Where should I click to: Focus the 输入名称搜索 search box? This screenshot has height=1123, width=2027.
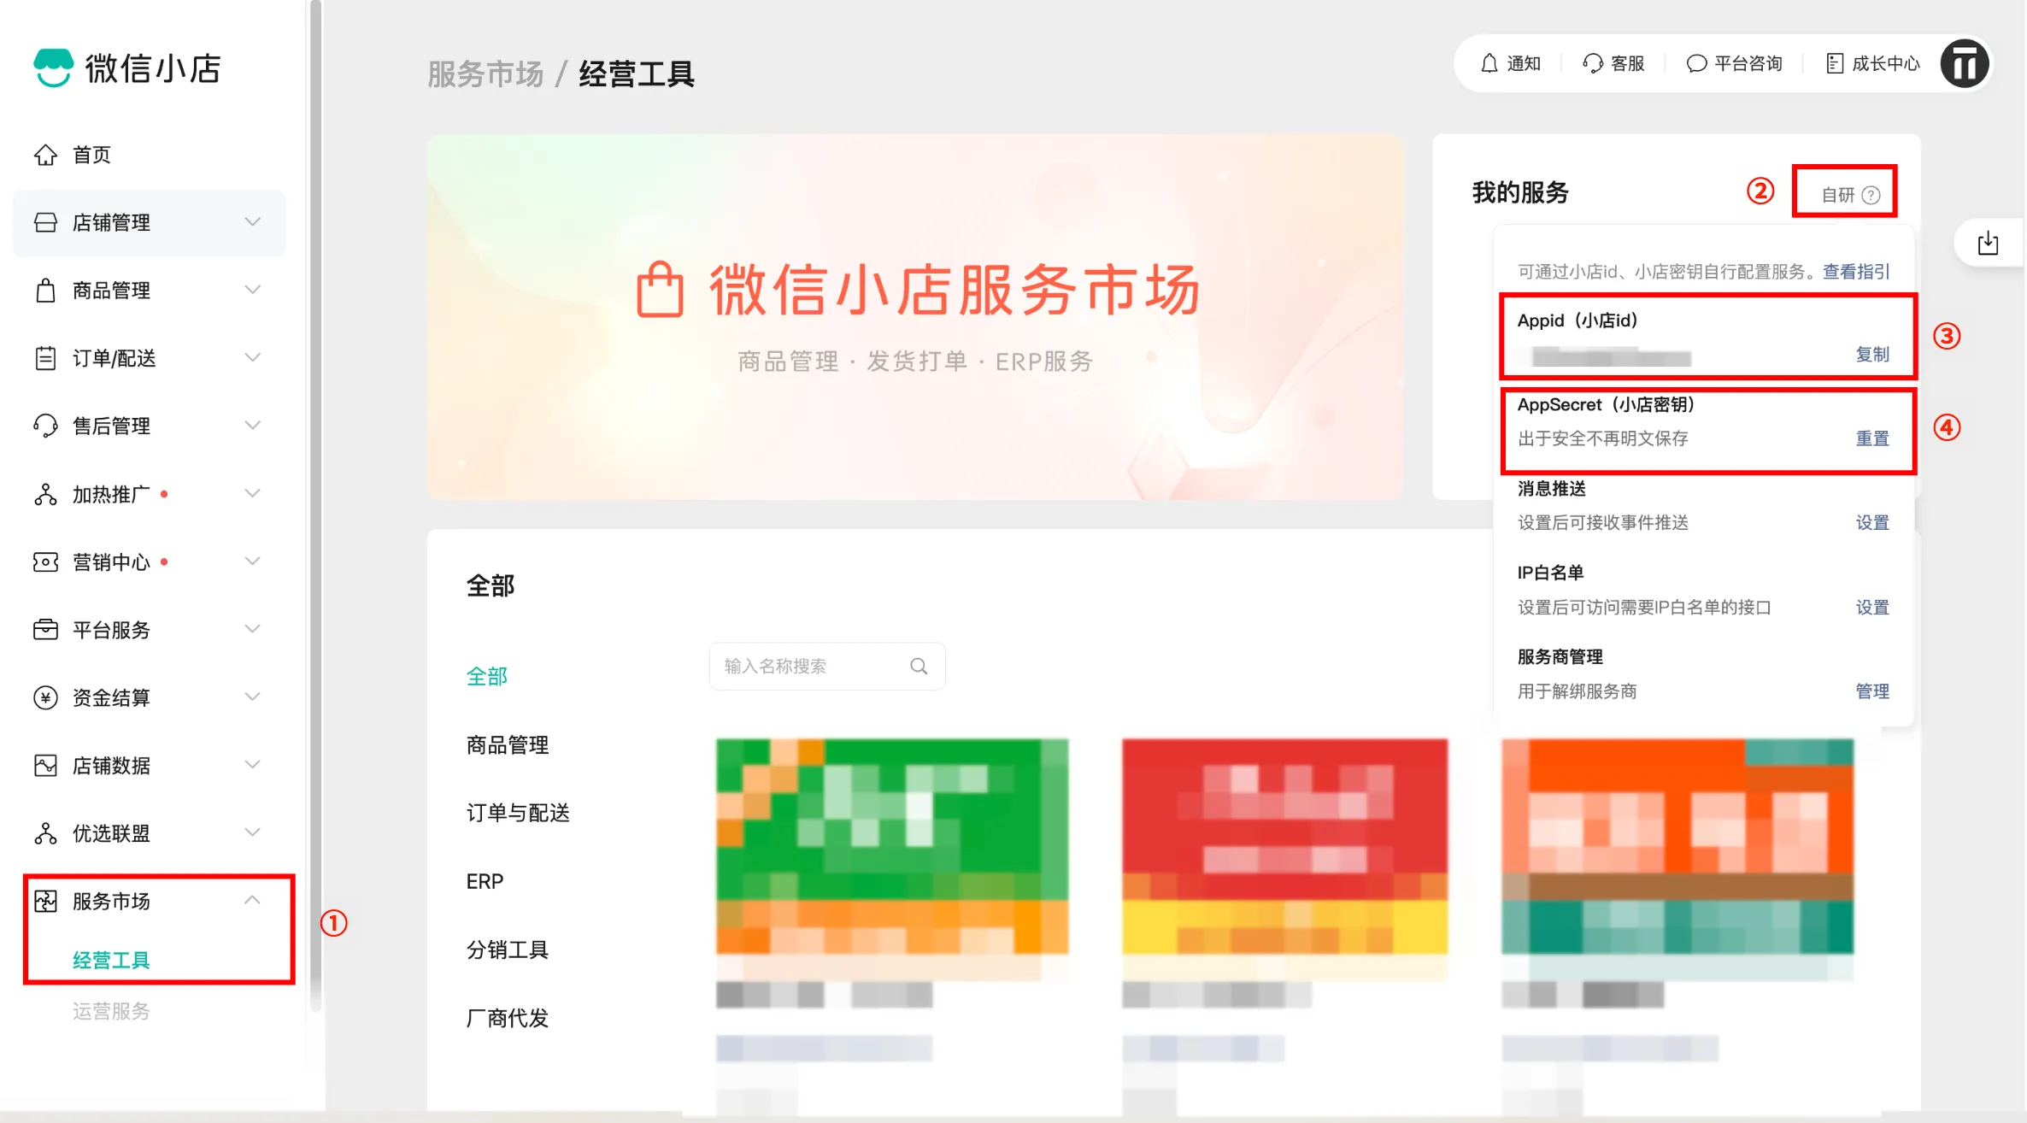pos(827,666)
